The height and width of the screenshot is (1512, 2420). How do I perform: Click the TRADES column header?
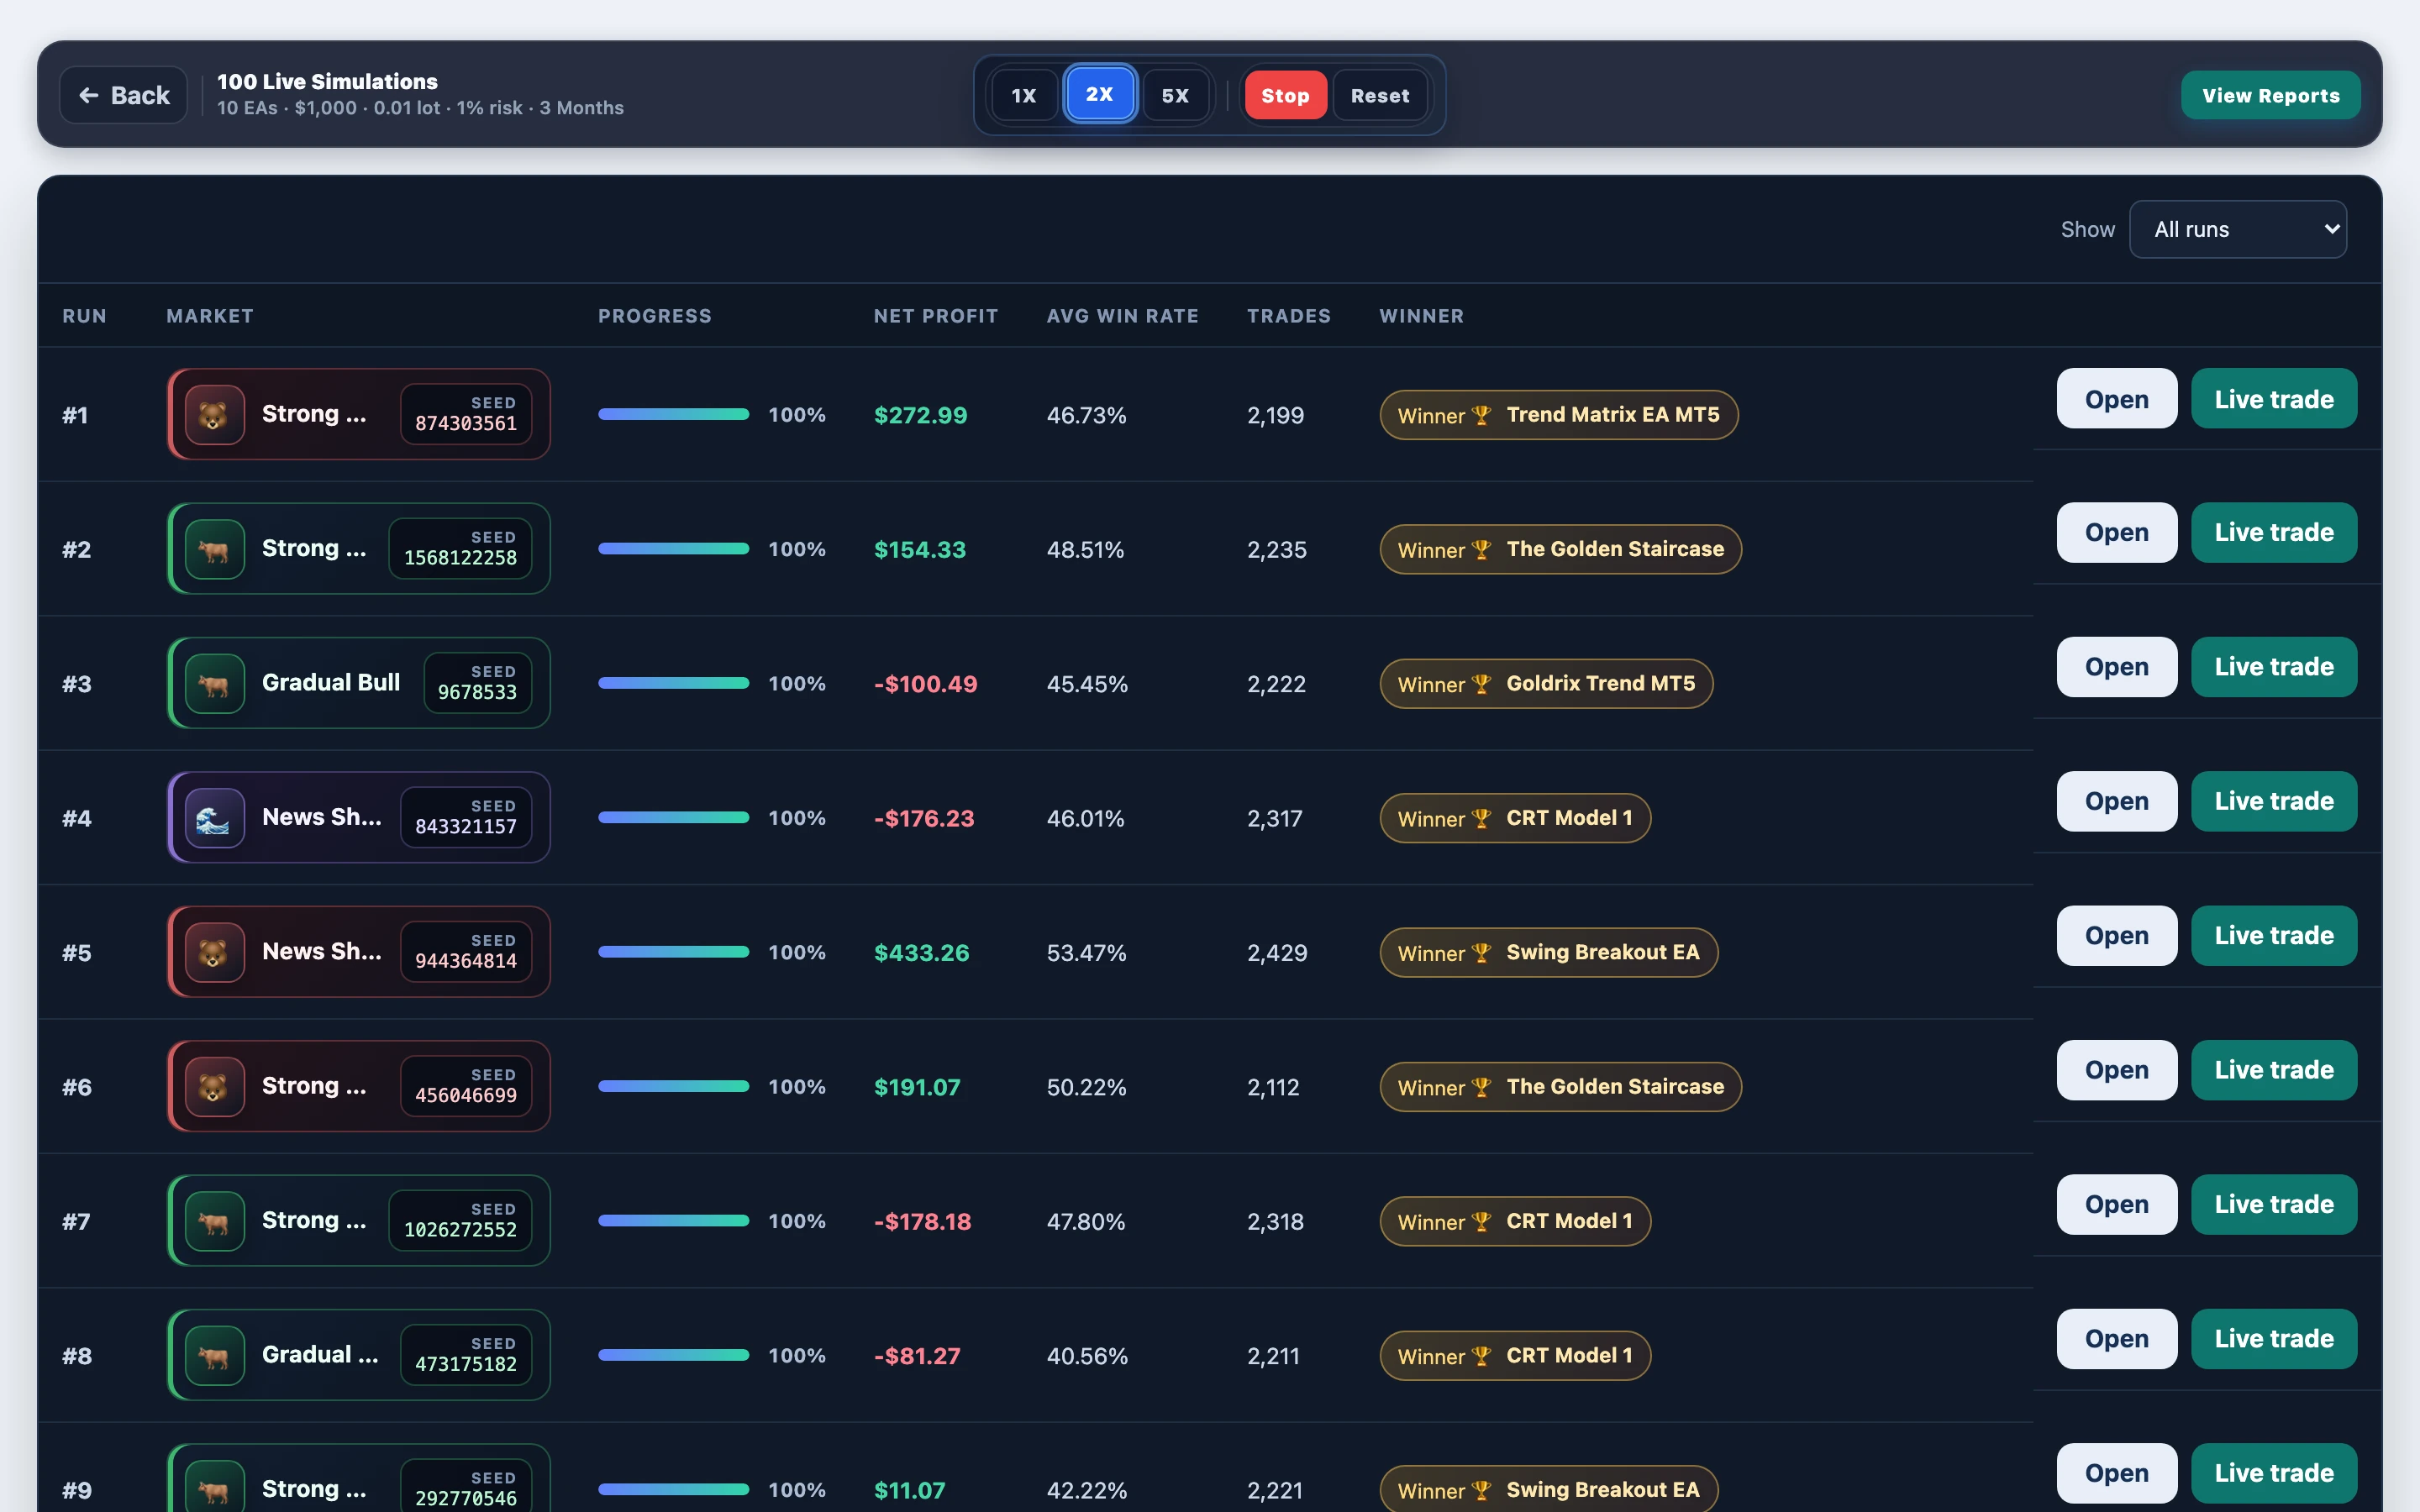click(1289, 316)
